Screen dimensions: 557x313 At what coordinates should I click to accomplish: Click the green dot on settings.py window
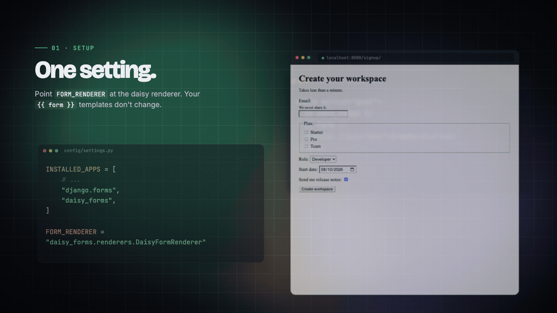click(x=56, y=151)
